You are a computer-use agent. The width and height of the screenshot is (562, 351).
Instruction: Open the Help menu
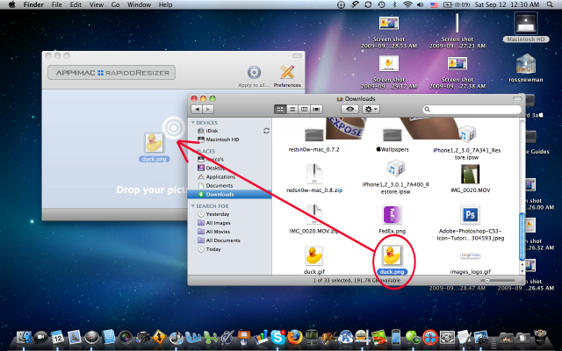[165, 4]
